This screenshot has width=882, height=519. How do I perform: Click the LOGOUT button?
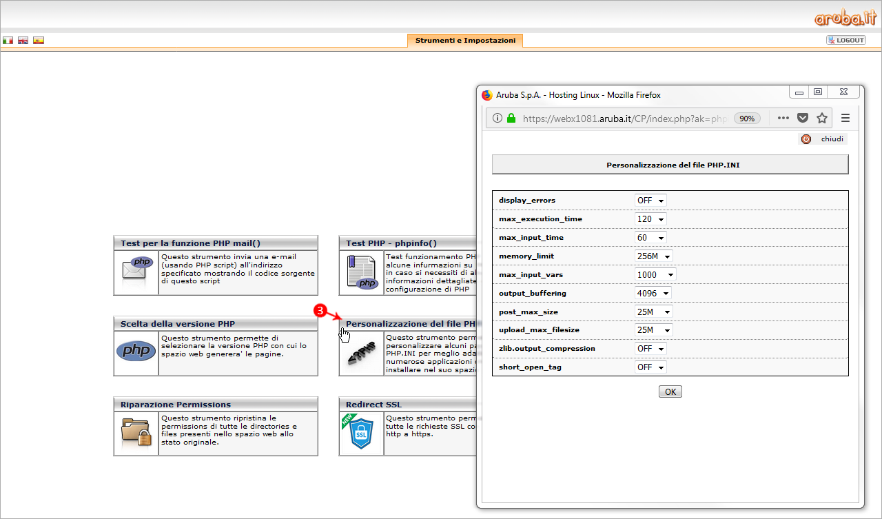[845, 41]
